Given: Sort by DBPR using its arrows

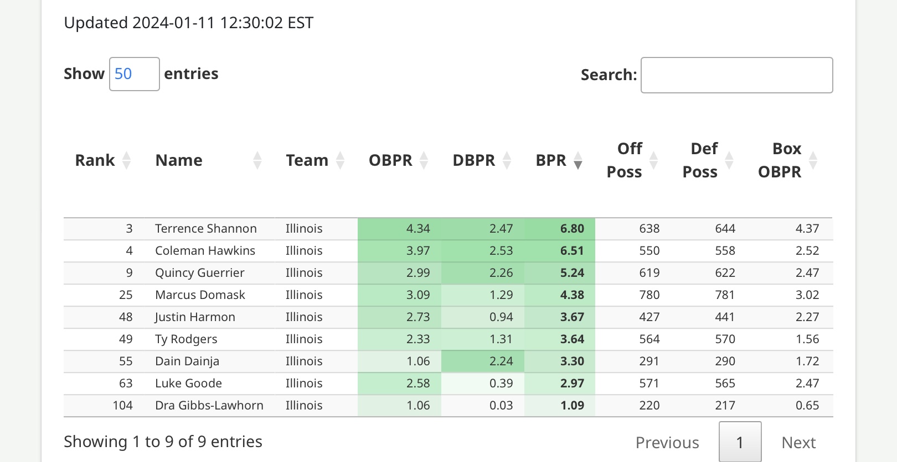Looking at the screenshot, I should [507, 160].
